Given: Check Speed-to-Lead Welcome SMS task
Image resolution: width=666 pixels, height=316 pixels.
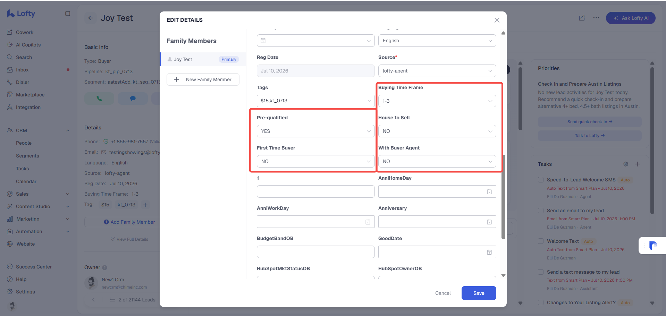Looking at the screenshot, I should (540, 180).
